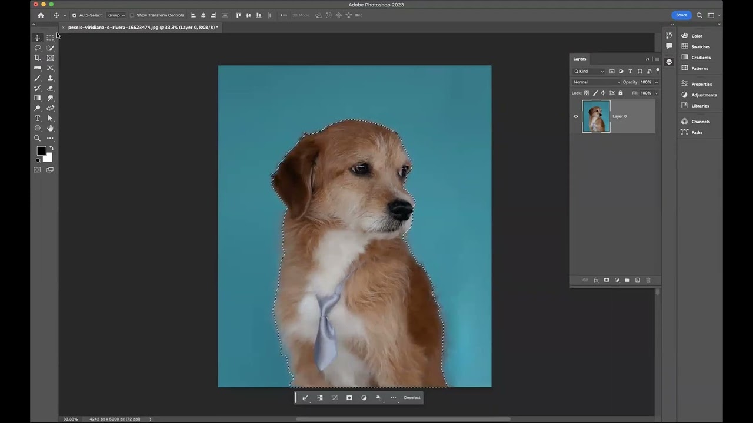Select the Path Selection tool
753x423 pixels.
(50, 118)
